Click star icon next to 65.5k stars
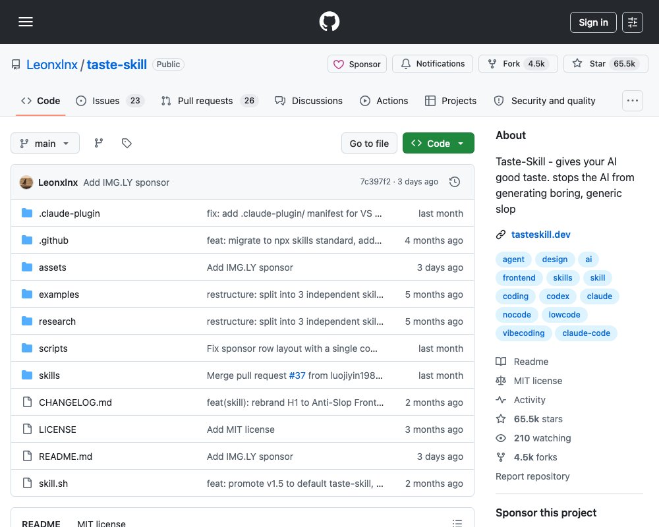Screen dimensions: 659x527 (501, 419)
